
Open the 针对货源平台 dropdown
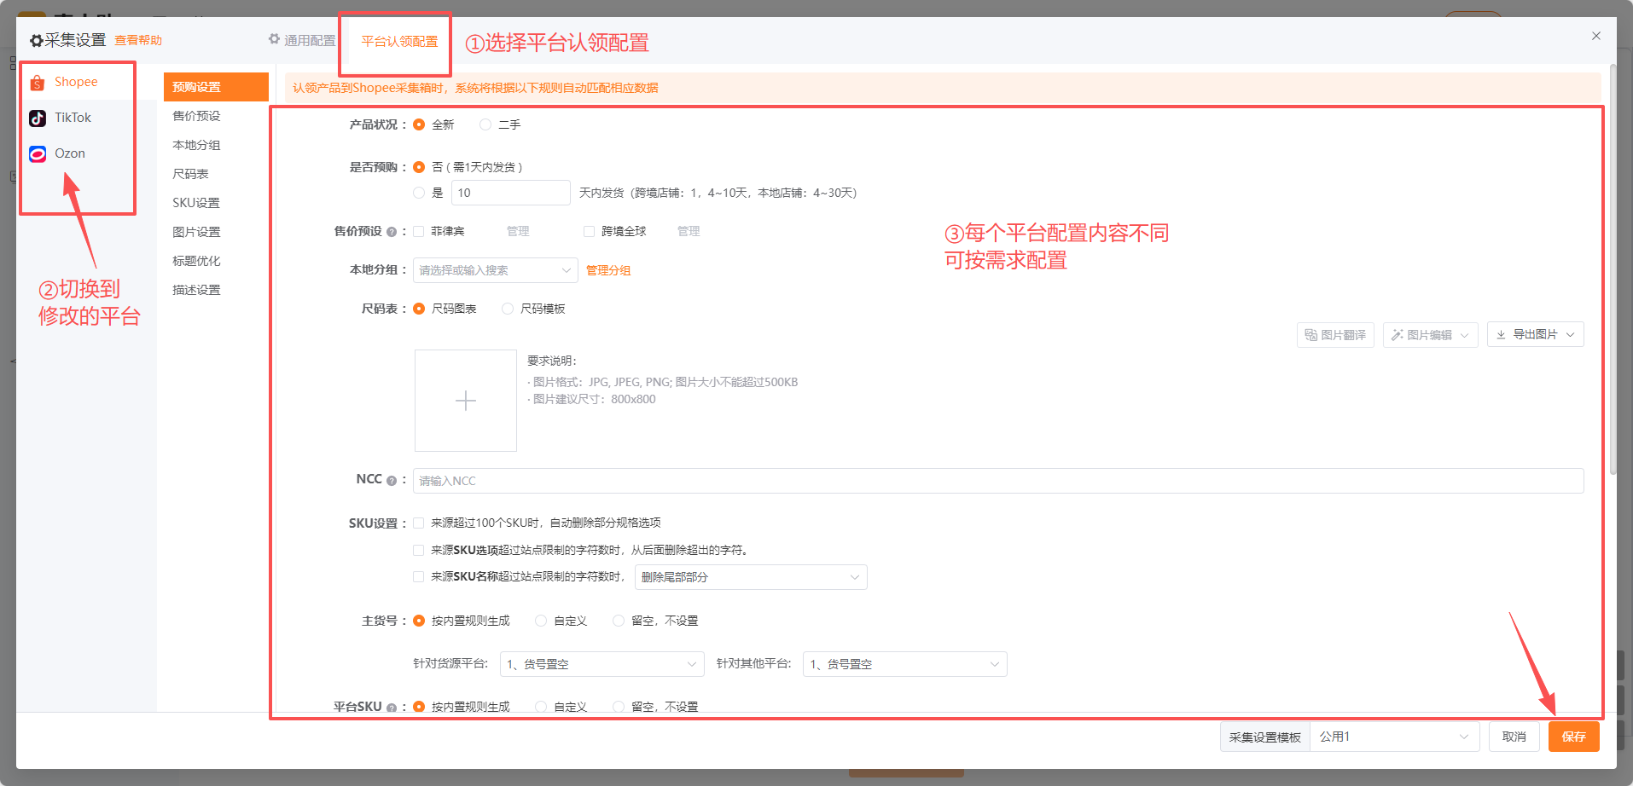click(x=602, y=664)
